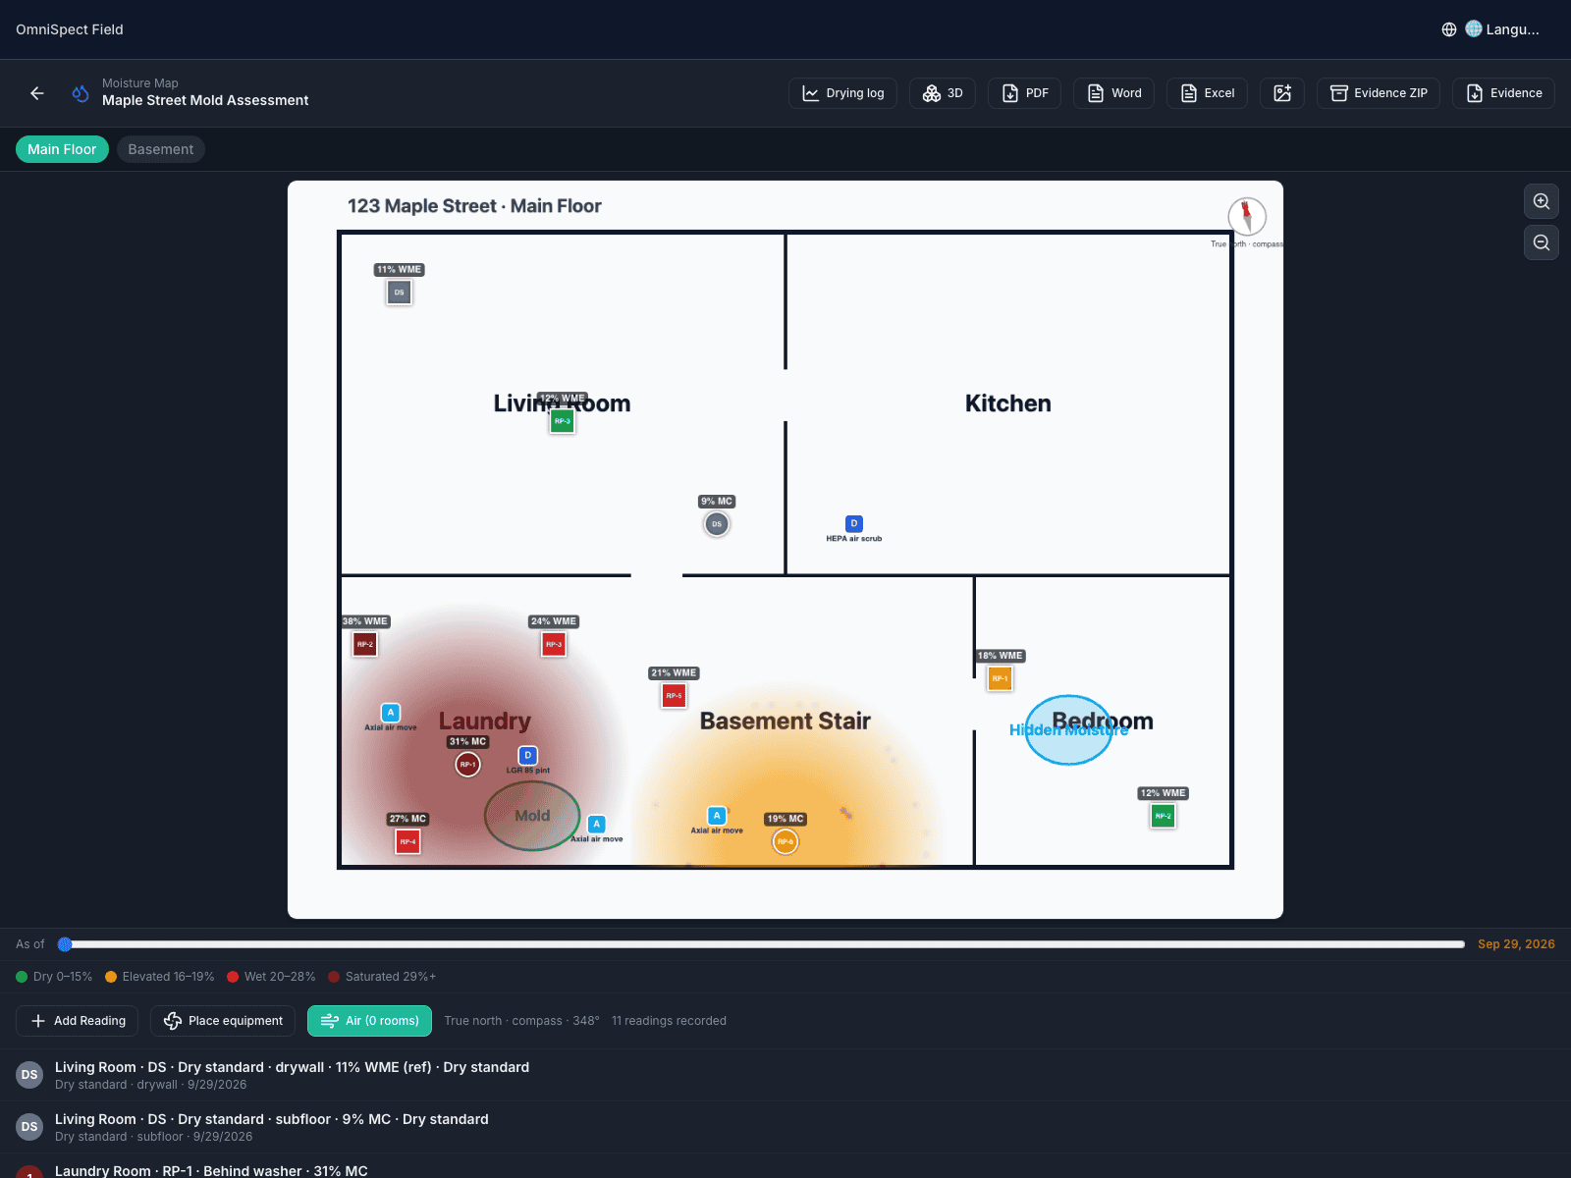Go back using the left arrow

click(x=37, y=93)
